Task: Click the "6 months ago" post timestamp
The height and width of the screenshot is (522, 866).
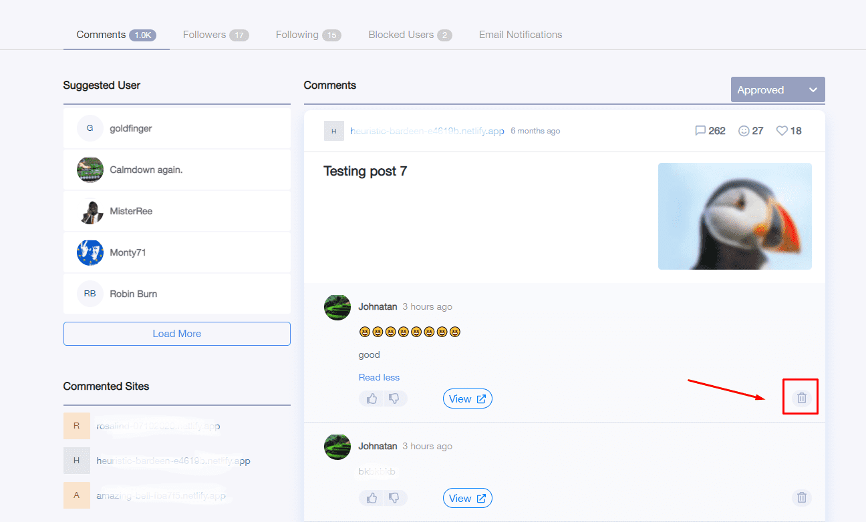Action: pos(535,131)
